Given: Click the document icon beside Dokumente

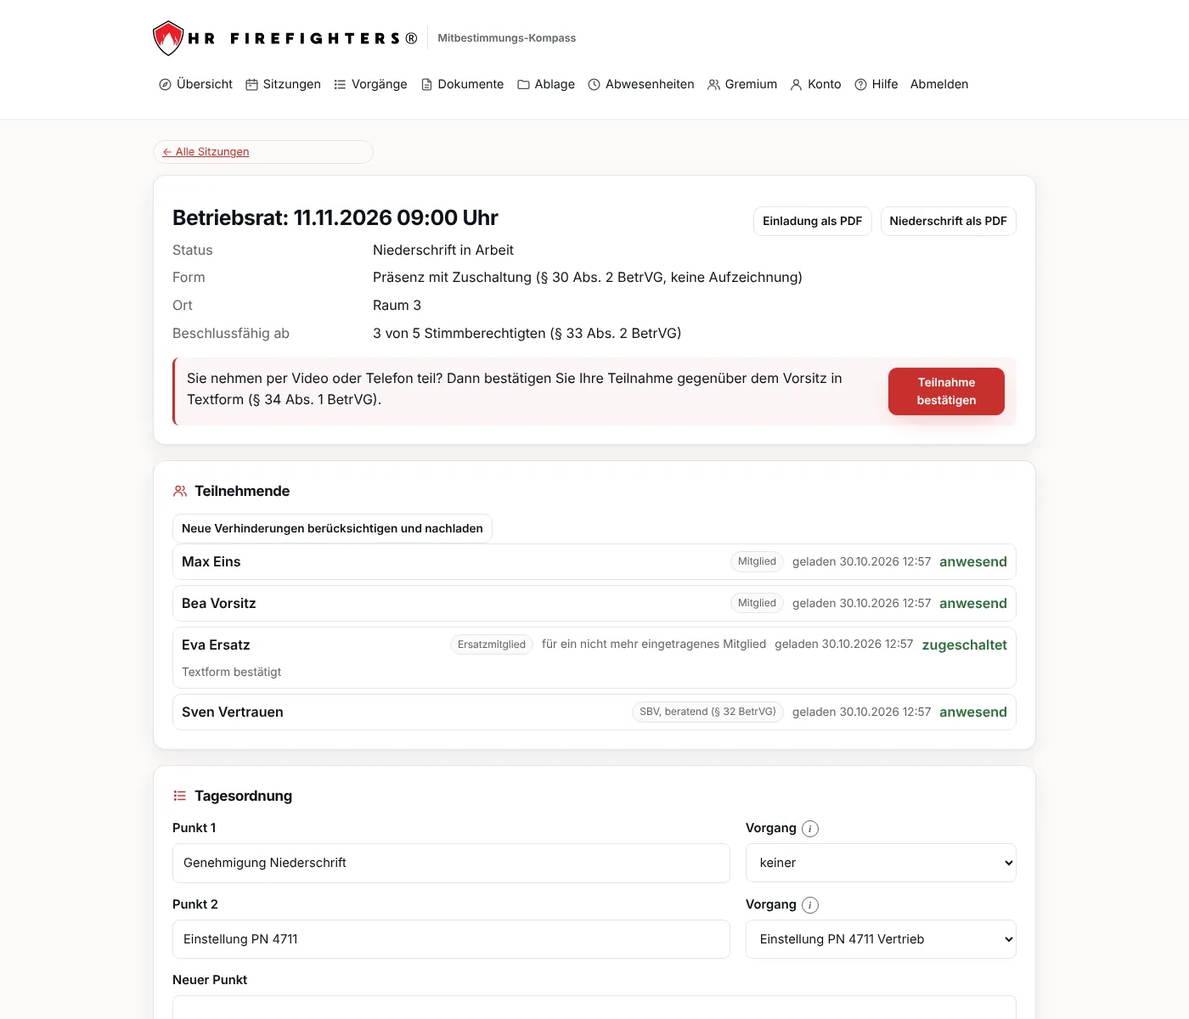Looking at the screenshot, I should [426, 85].
